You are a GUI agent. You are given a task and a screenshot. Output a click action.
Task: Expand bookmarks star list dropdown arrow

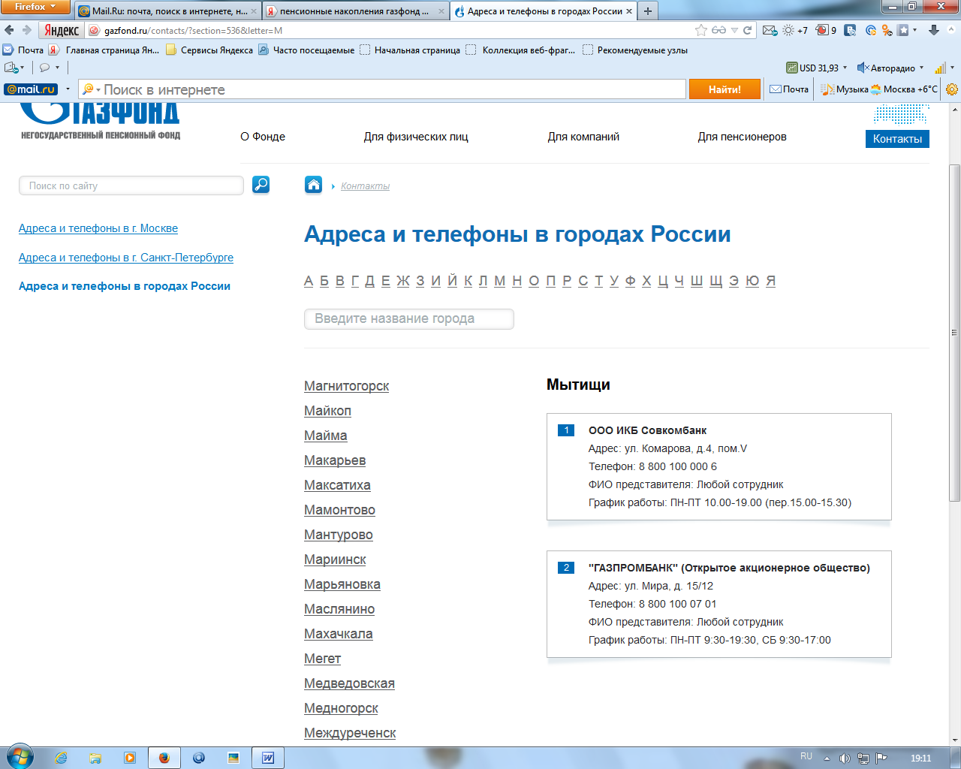914,30
